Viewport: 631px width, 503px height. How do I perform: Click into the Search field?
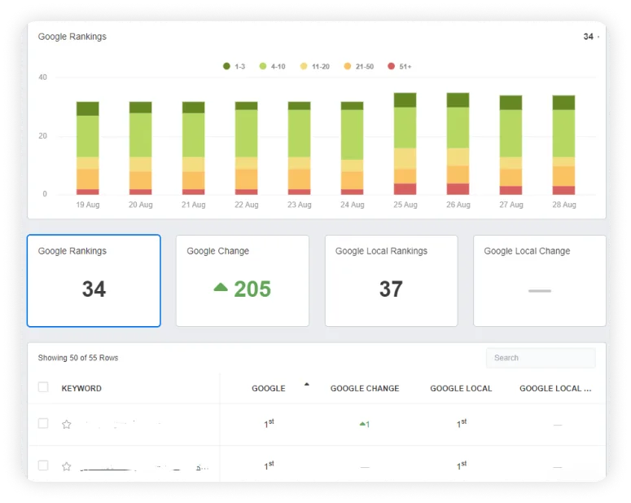coord(541,358)
